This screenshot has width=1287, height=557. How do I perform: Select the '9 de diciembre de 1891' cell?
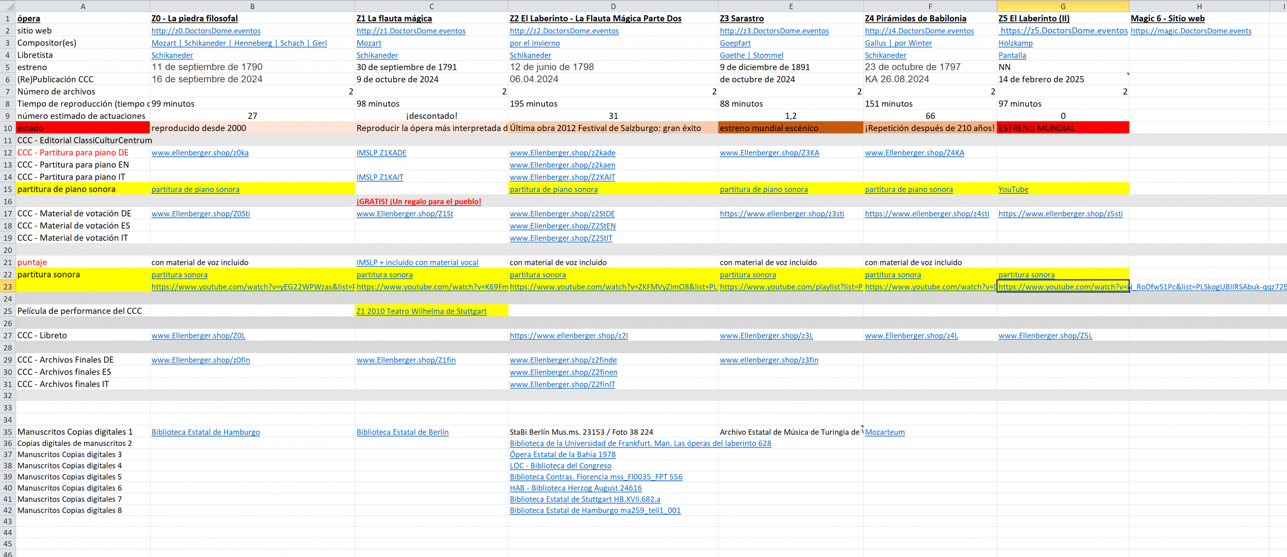pyautogui.click(x=790, y=67)
